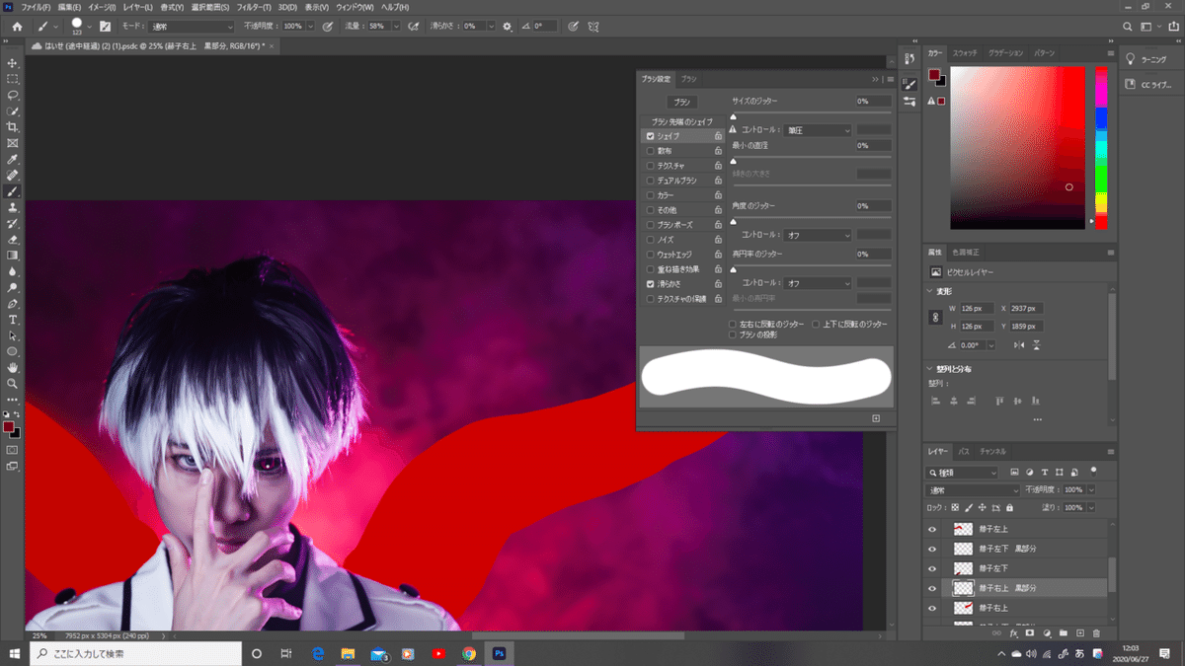The width and height of the screenshot is (1185, 666).
Task: Select the Eraser tool
Action: point(13,239)
